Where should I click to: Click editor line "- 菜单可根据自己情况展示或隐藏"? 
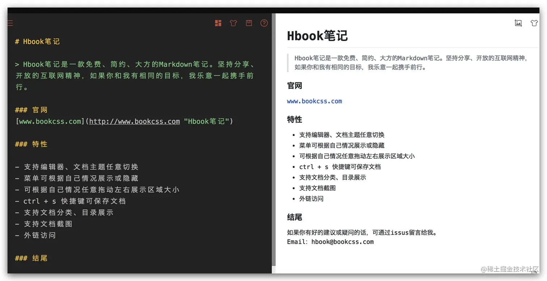tap(77, 178)
